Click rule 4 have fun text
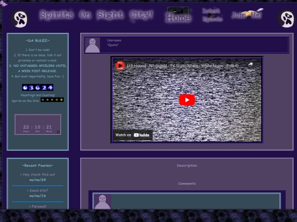Screen dimensions: 297x222 (x=38, y=76)
